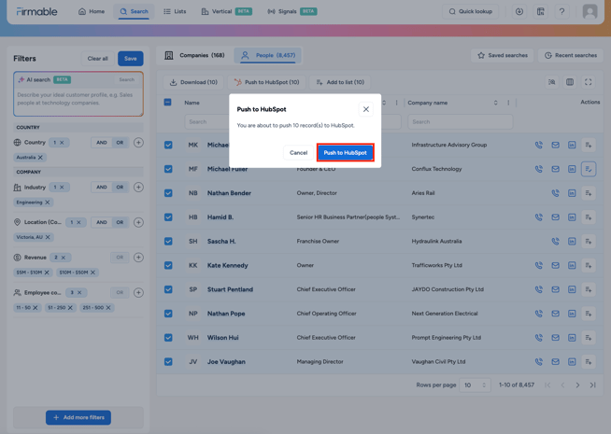
Task: Set Industry filter to OR
Action: [x=120, y=188]
